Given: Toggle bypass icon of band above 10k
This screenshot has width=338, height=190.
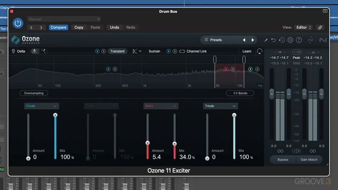Looking at the screenshot, I should (250, 69).
